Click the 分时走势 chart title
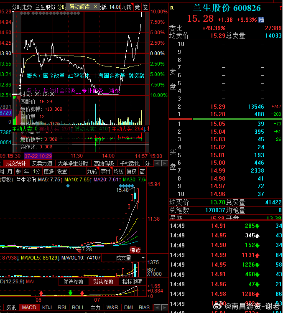The image size is (283, 313). (22, 8)
